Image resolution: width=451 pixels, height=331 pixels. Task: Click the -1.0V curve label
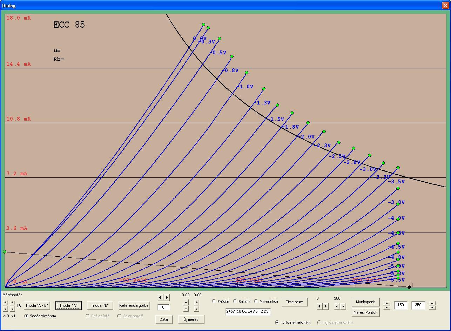[245, 87]
